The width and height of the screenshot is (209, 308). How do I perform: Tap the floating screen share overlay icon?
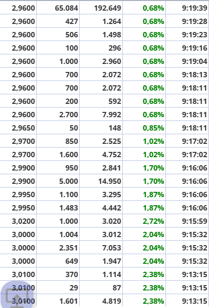click(x=17, y=297)
